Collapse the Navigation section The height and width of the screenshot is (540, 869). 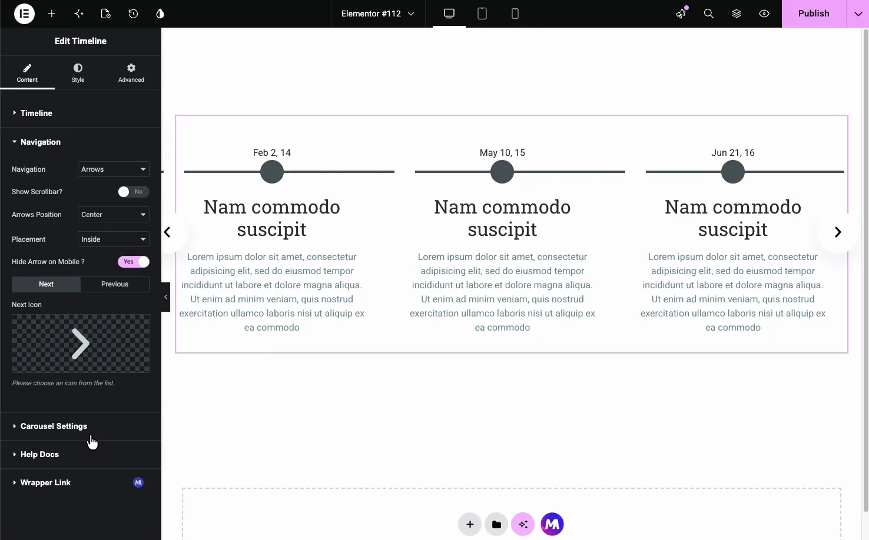click(x=81, y=142)
